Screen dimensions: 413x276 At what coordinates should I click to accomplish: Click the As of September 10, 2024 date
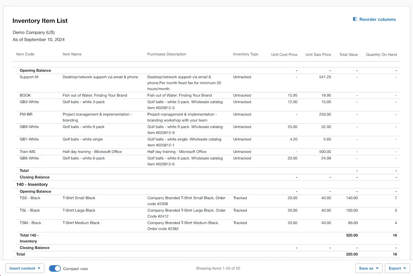pyautogui.click(x=39, y=40)
